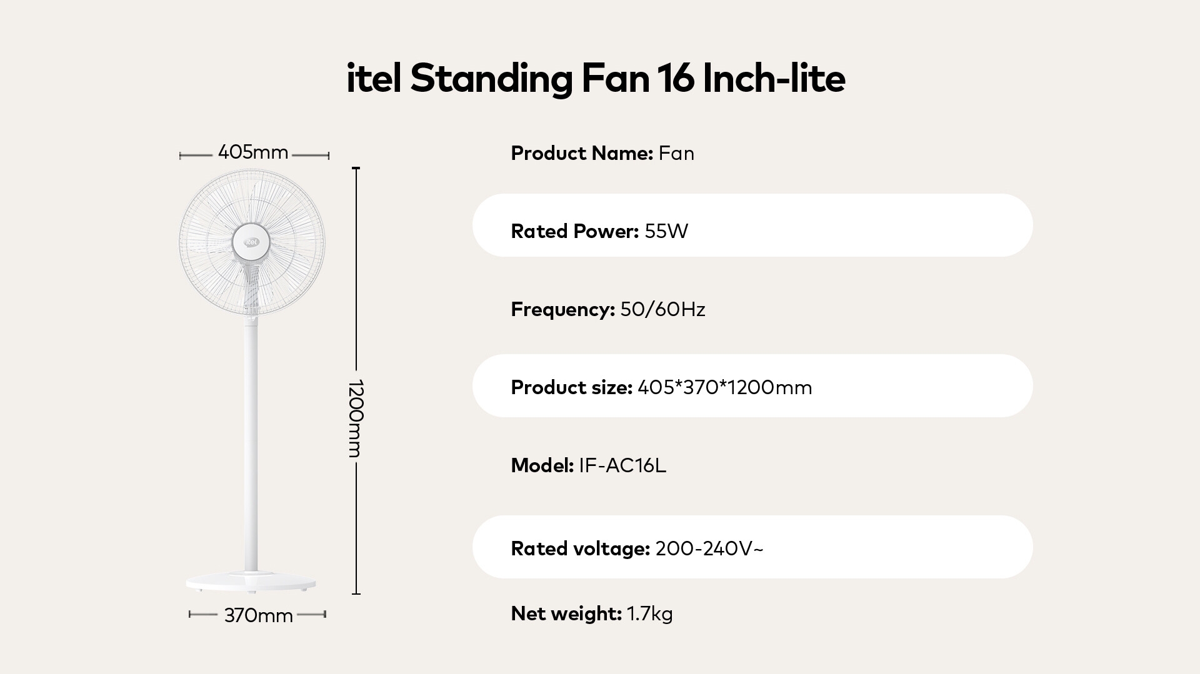1200x674 pixels.
Task: Select the 370mm base dimension label
Action: tap(258, 616)
